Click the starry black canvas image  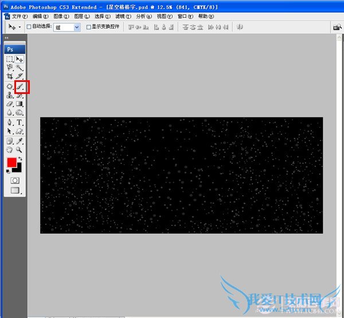coord(181,175)
